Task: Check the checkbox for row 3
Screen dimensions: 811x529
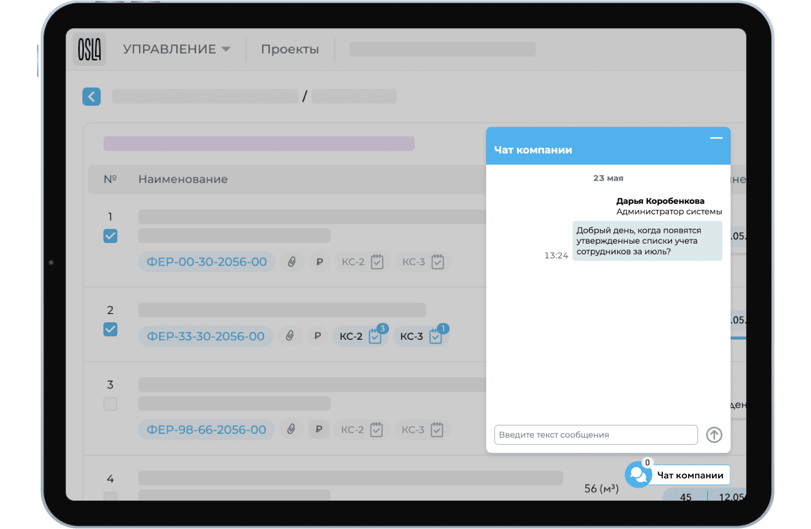Action: coord(110,404)
